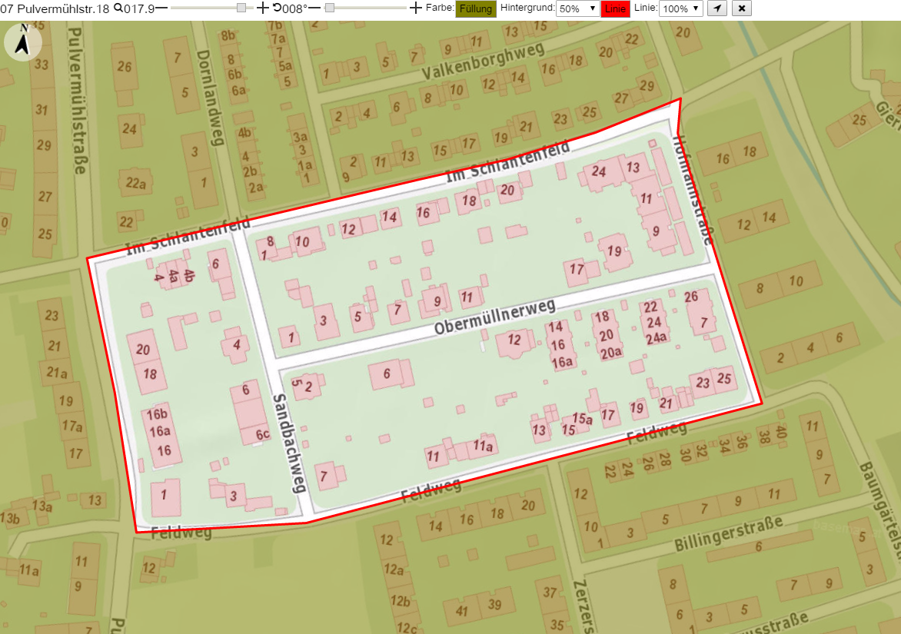This screenshot has height=634, width=901.
Task: Open the Hintergrund 50% dropdown
Action: coord(577,8)
